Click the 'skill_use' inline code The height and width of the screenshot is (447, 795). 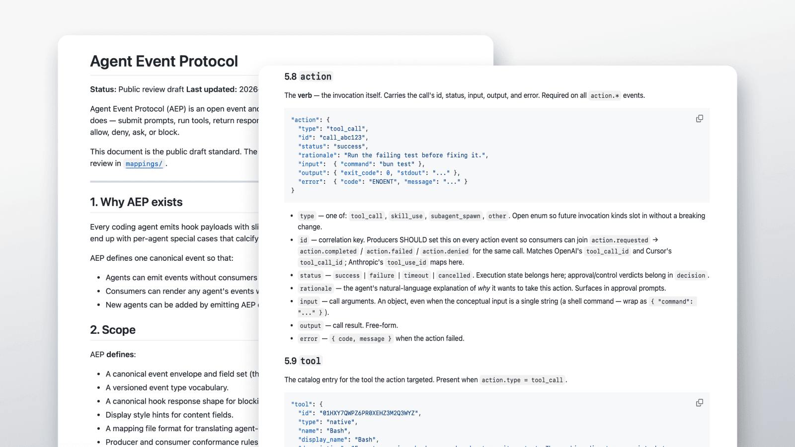point(406,216)
